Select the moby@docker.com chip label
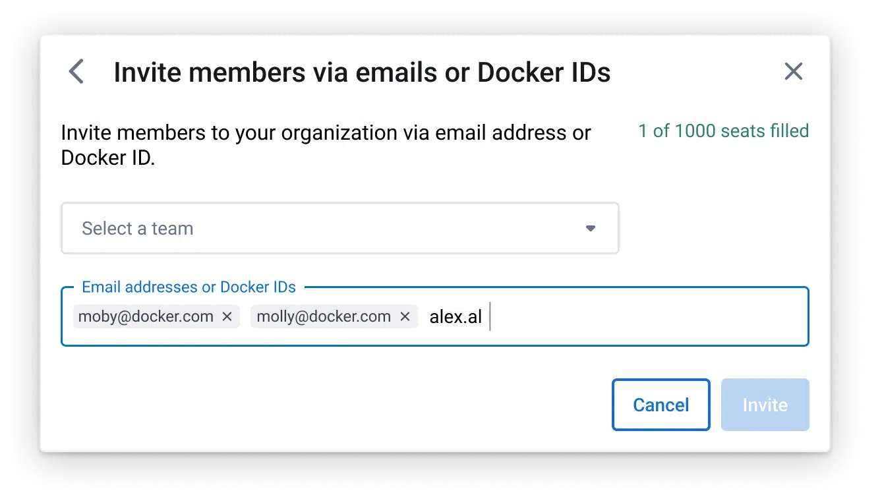Viewport: 882px width, 497px height. 146,317
